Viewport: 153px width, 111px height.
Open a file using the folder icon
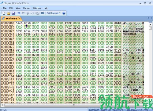coord(9,13)
